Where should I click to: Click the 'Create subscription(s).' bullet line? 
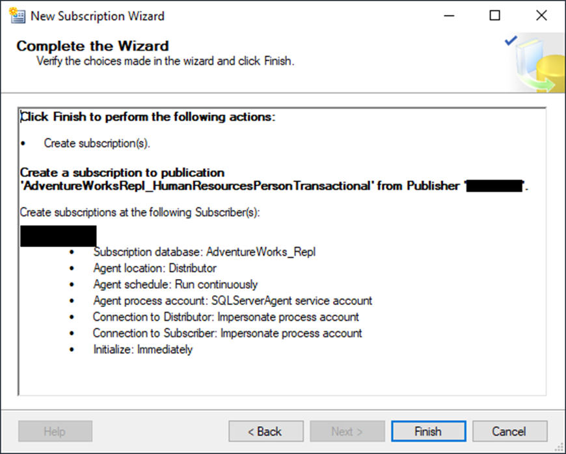point(97,143)
